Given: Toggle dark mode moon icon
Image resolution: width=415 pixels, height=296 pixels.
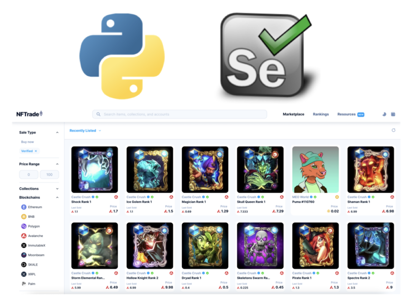Looking at the screenshot, I should [x=384, y=114].
